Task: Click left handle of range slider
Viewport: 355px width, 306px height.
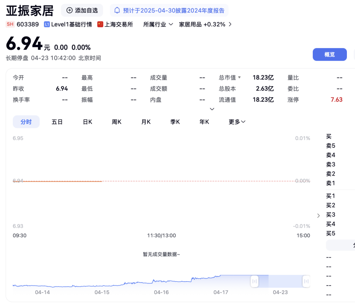Action: point(254,281)
